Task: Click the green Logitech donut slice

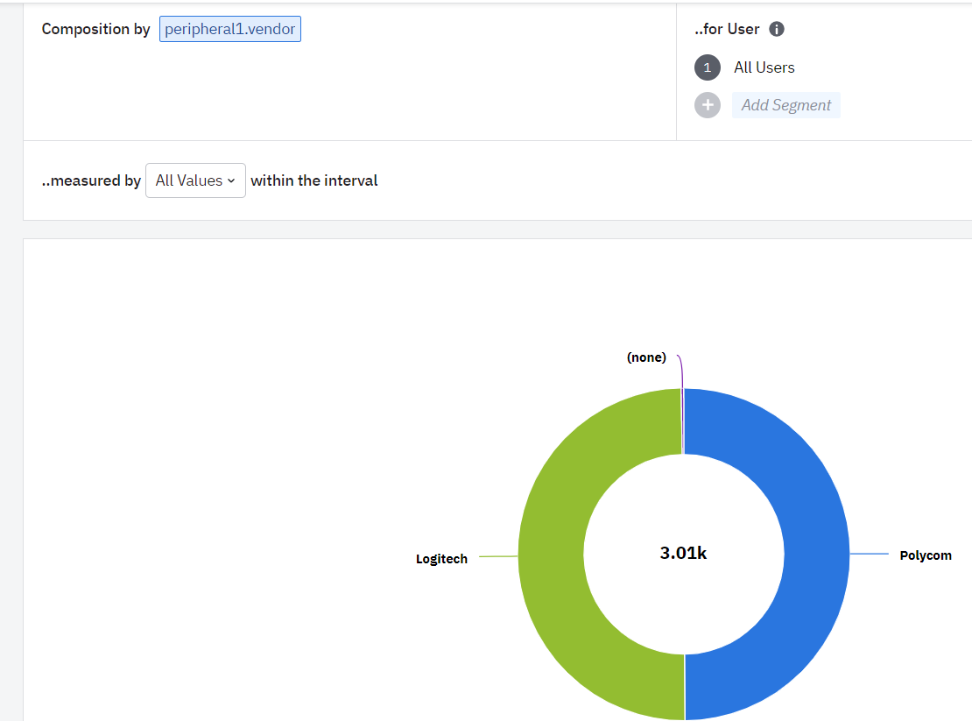Action: tap(551, 554)
